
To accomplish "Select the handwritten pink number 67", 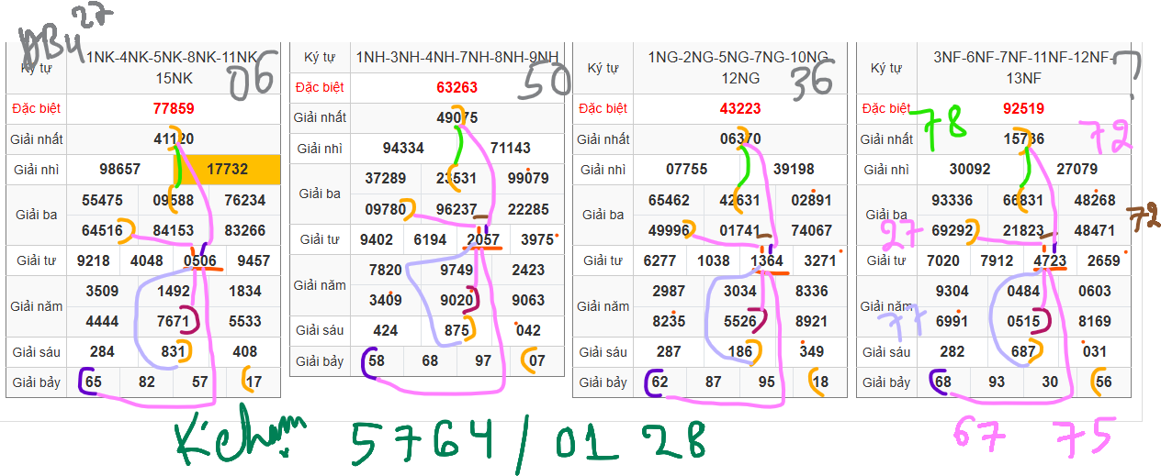I will (979, 435).
